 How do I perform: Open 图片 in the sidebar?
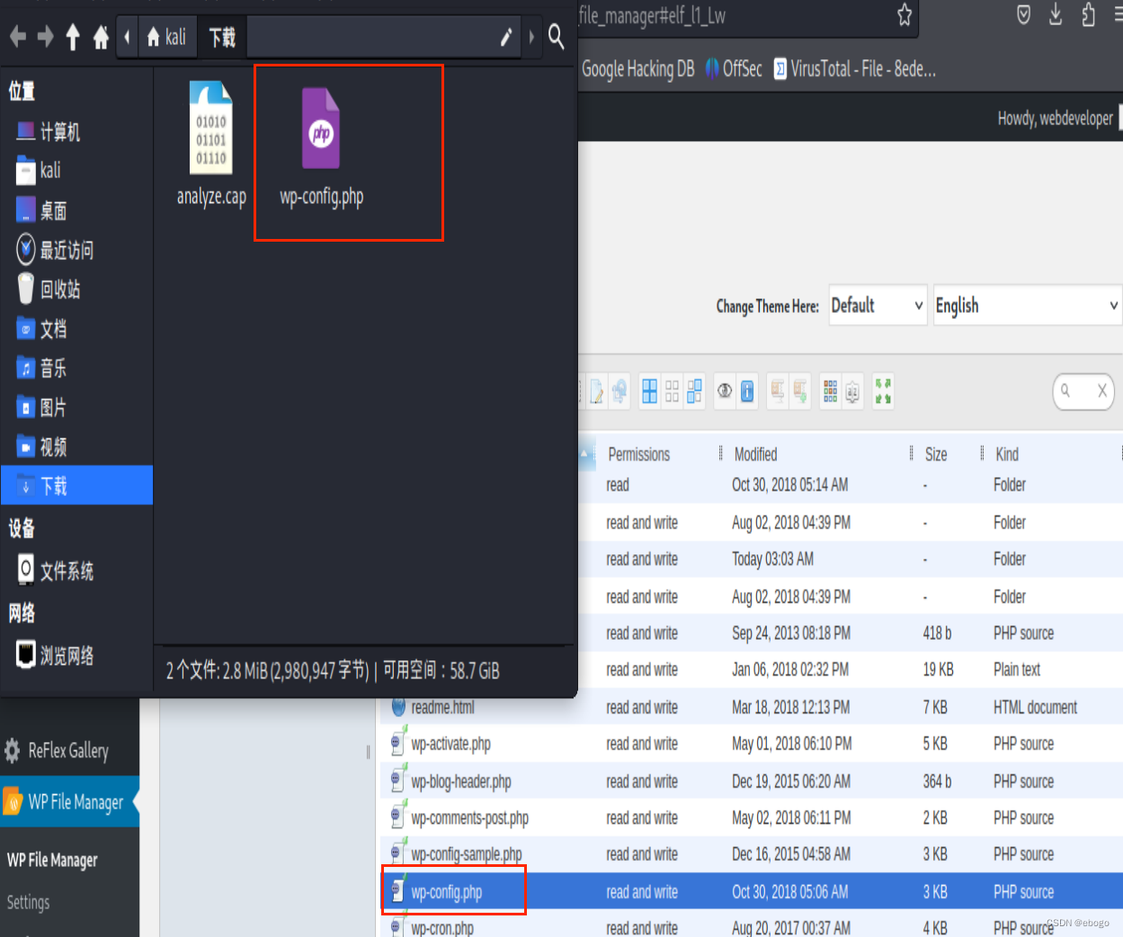(x=41, y=407)
